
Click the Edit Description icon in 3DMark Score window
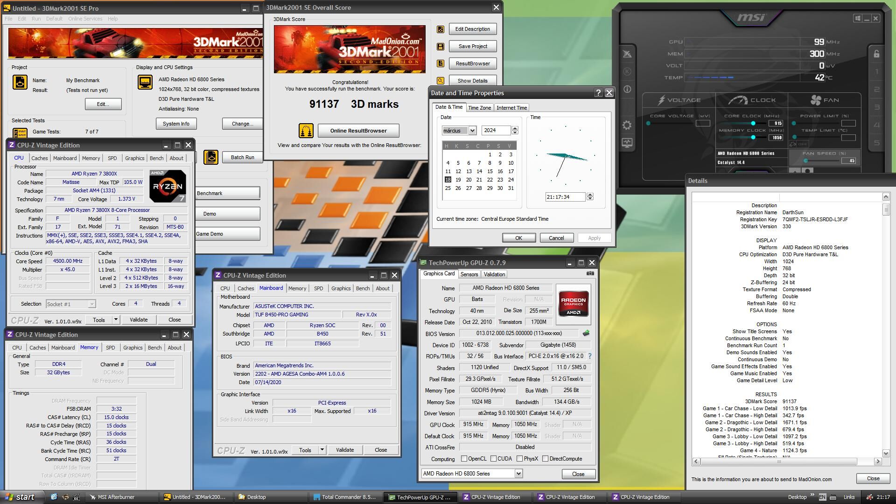click(440, 29)
